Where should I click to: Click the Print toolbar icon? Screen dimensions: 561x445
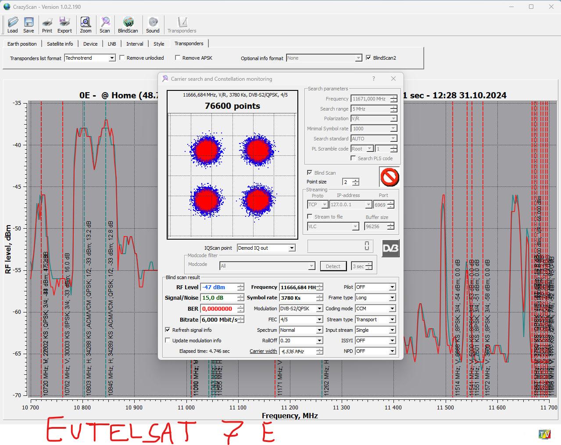point(47,25)
